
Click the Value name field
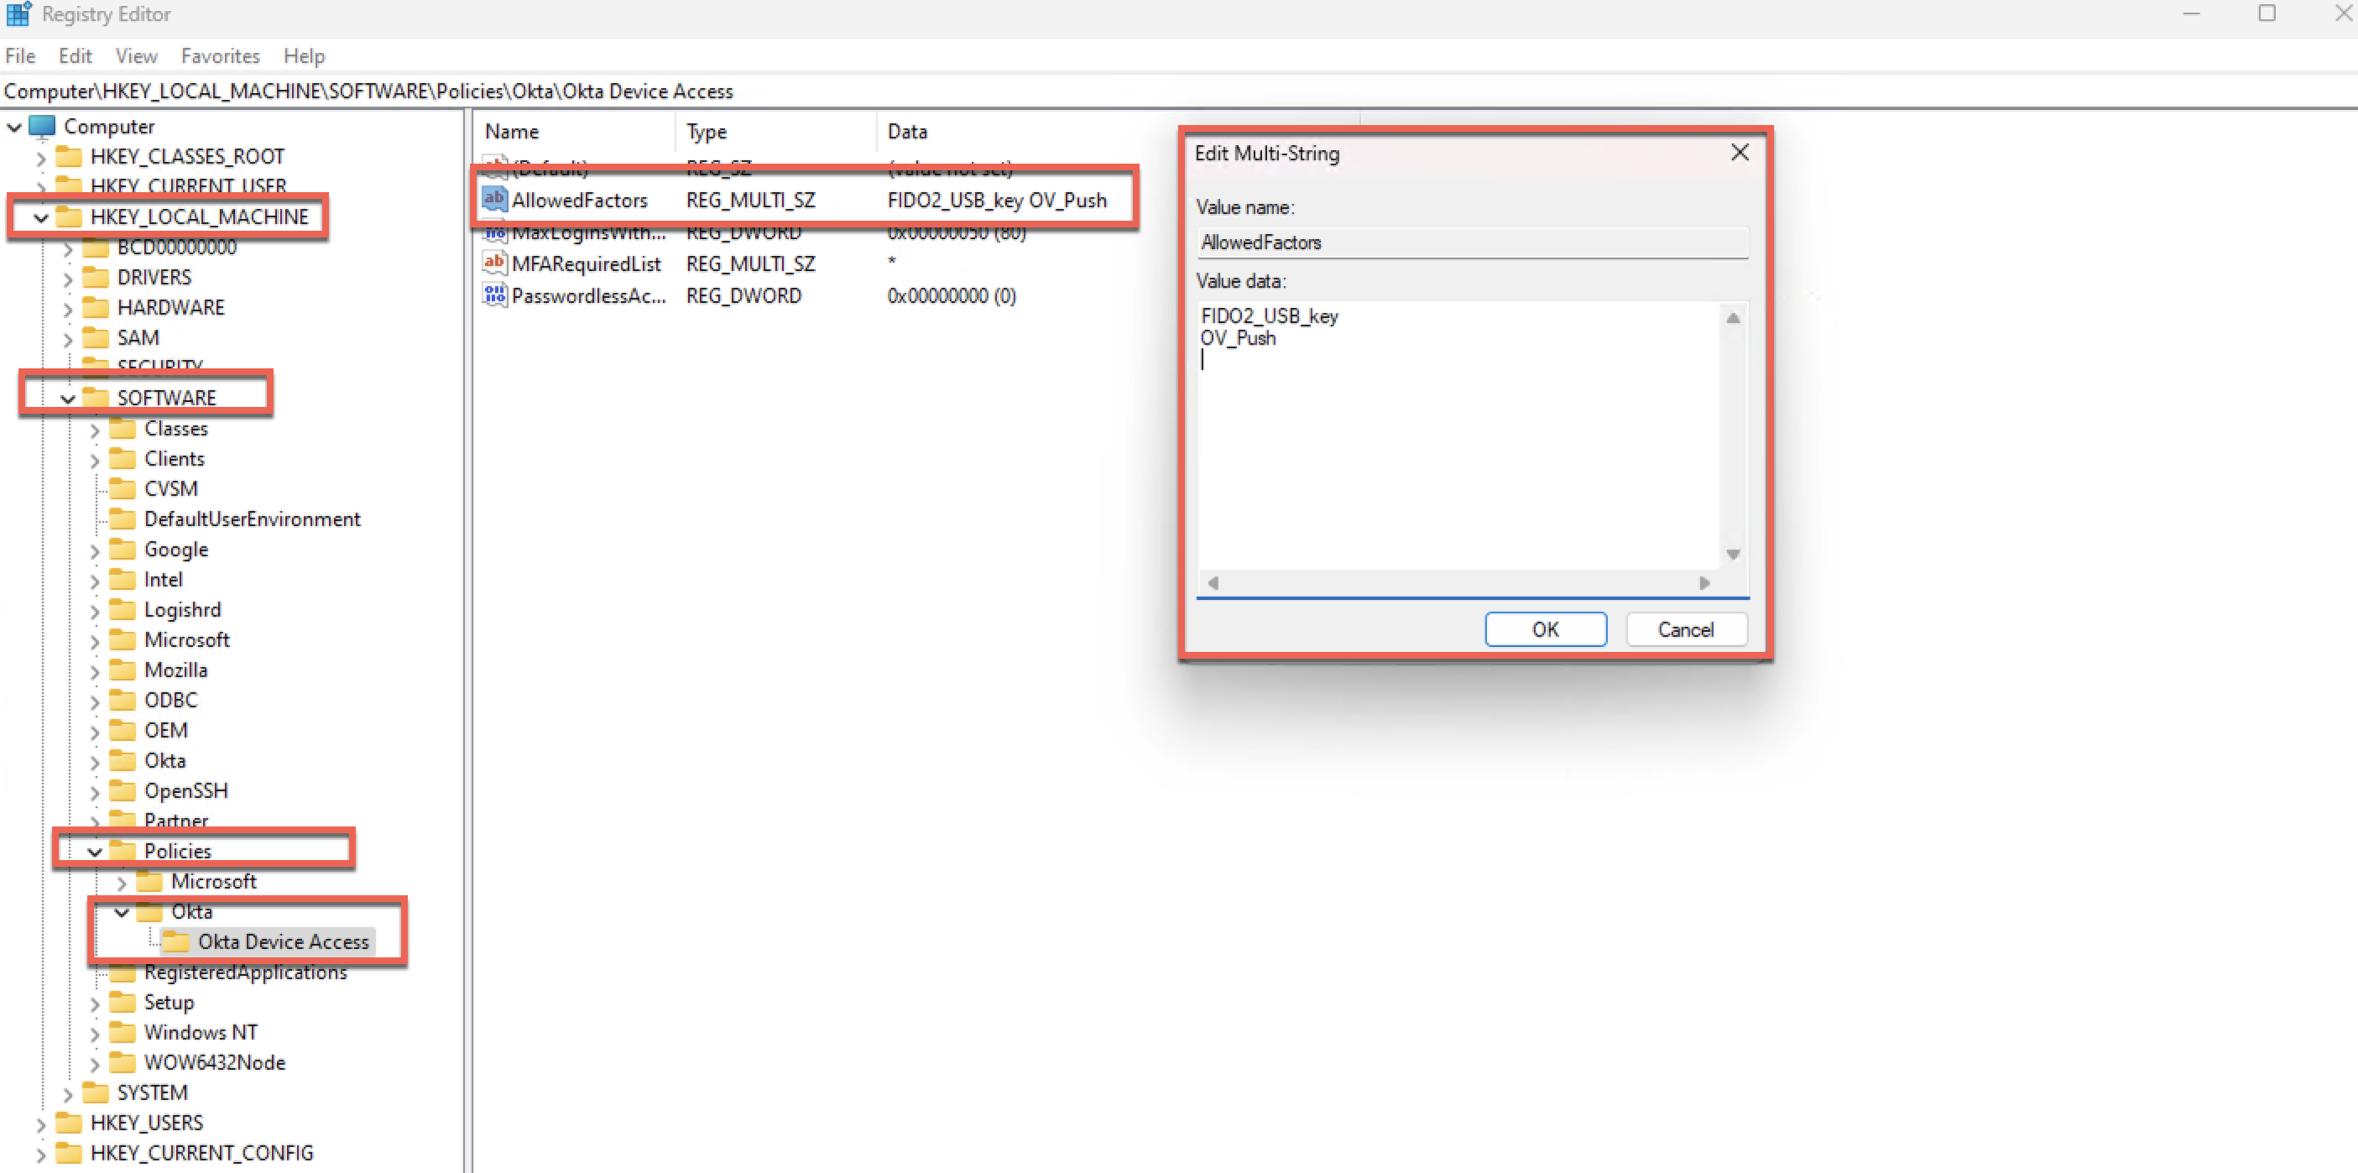pos(1473,242)
